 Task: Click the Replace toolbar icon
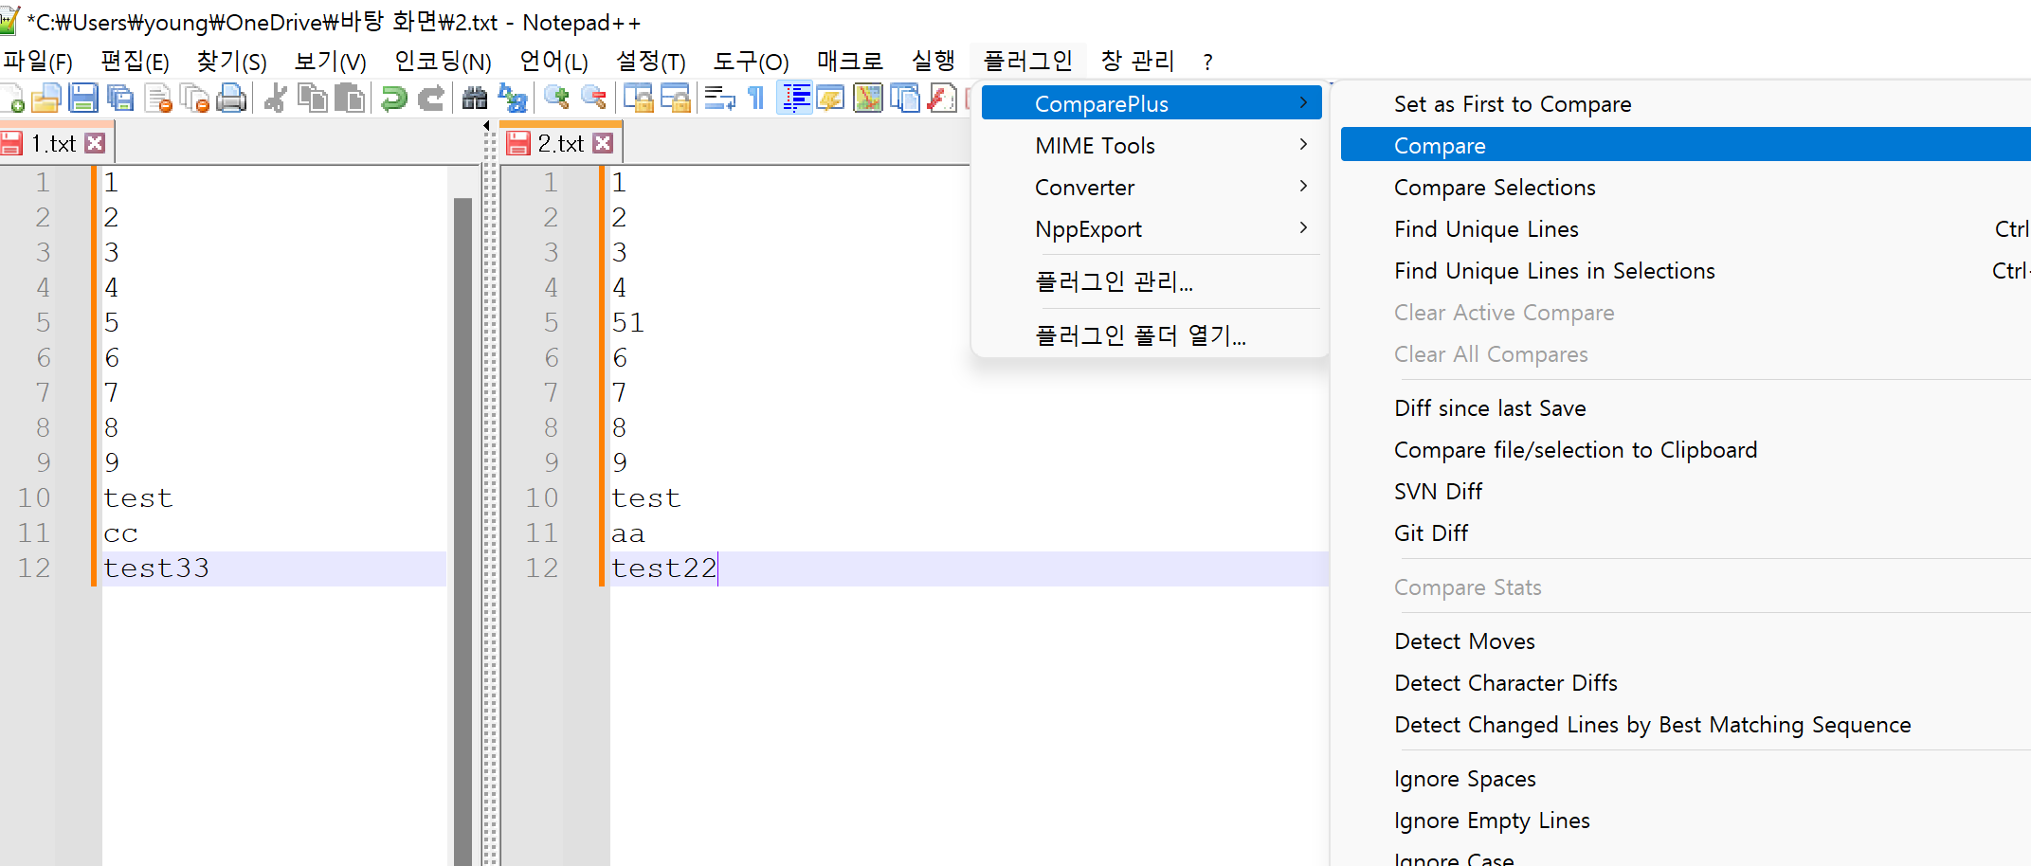tap(513, 99)
